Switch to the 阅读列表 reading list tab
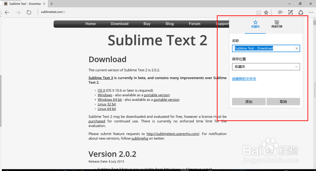 click(277, 24)
